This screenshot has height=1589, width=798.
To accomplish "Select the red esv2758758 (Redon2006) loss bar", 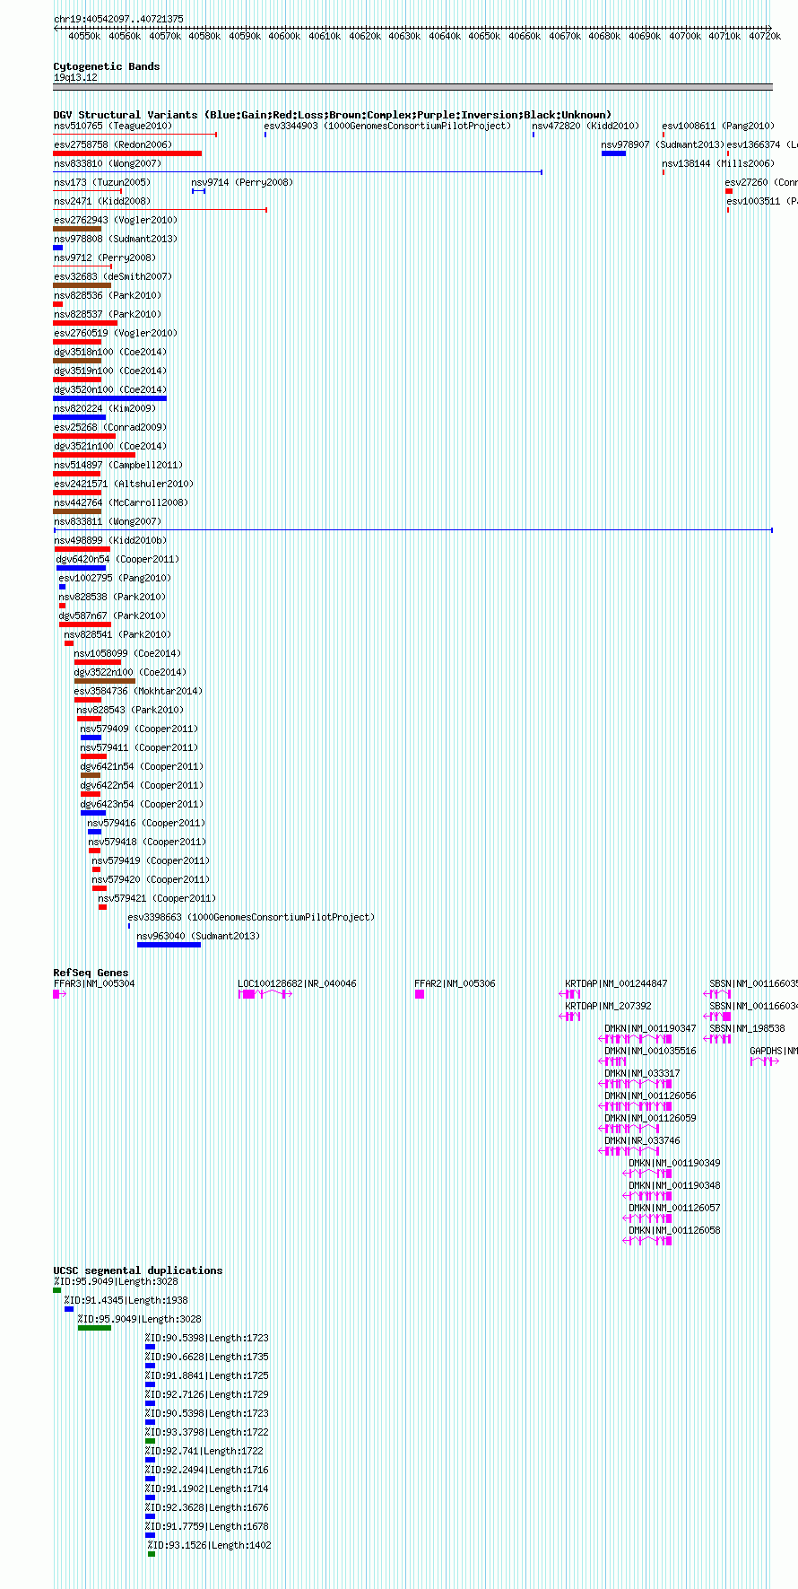I will click(127, 153).
